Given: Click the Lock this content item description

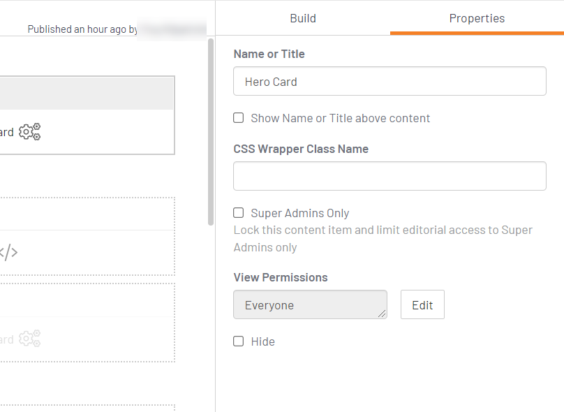Looking at the screenshot, I should [x=383, y=239].
